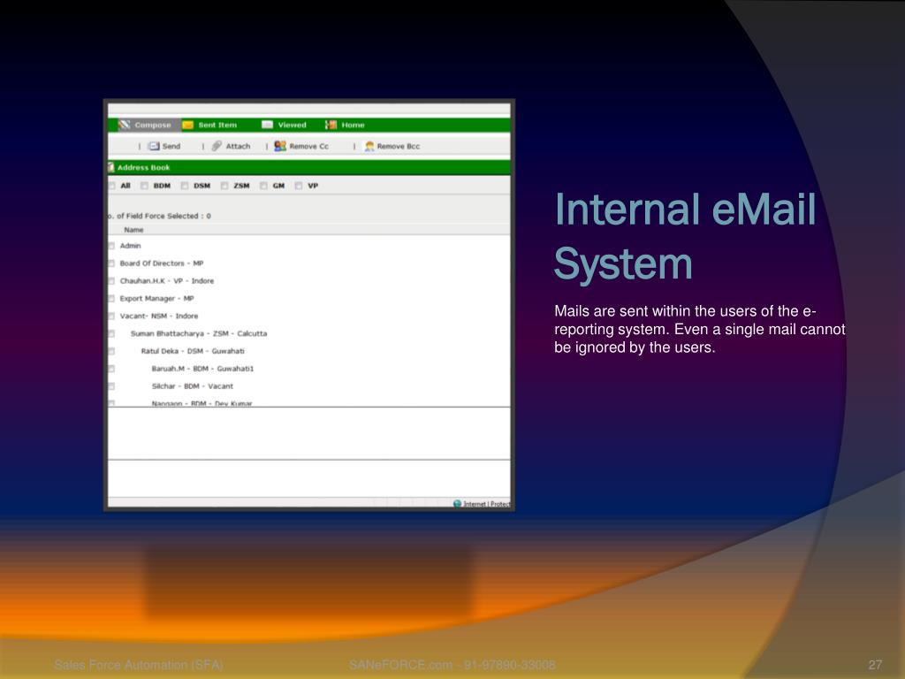The width and height of the screenshot is (905, 679).
Task: Click the Internet globe status icon
Action: [x=457, y=503]
